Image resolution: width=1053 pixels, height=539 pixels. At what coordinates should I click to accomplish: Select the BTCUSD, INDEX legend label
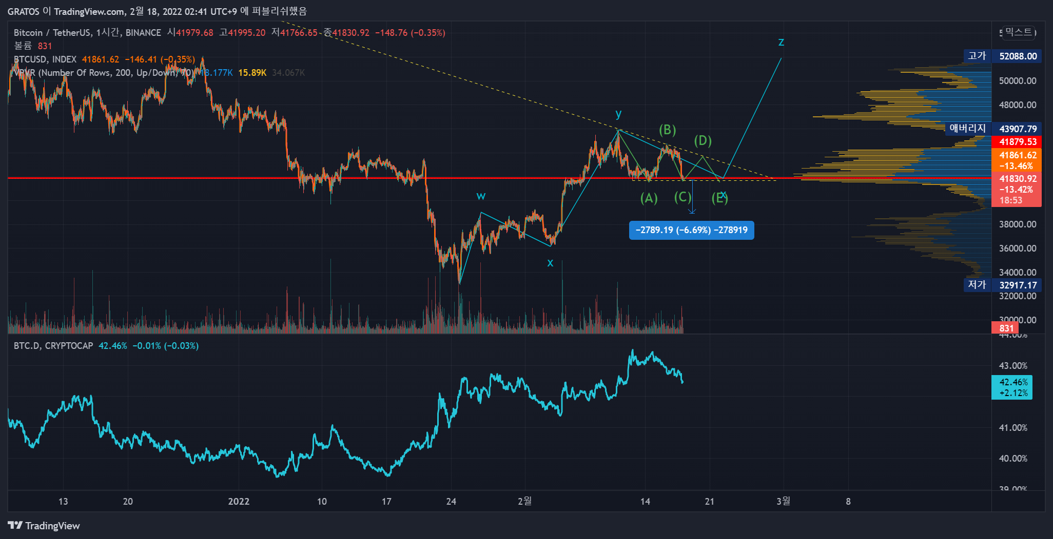tap(45, 59)
